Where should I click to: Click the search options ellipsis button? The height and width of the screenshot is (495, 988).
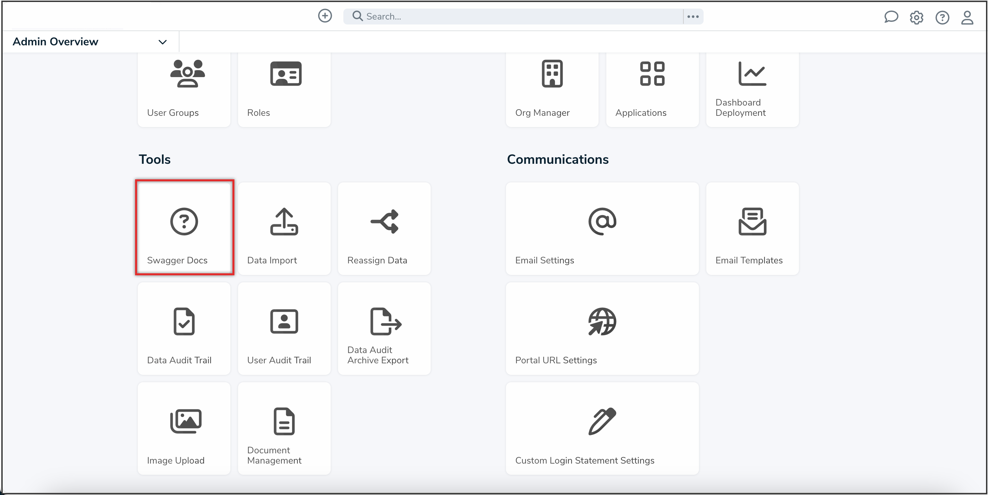tap(693, 17)
